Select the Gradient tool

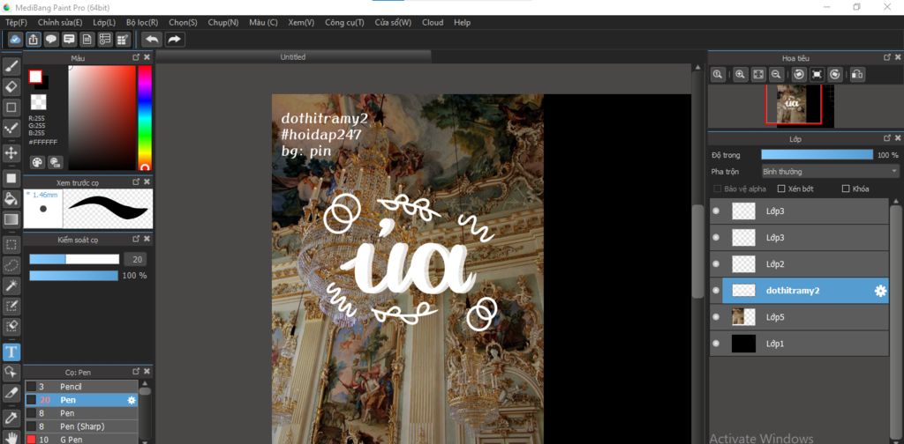(11, 219)
